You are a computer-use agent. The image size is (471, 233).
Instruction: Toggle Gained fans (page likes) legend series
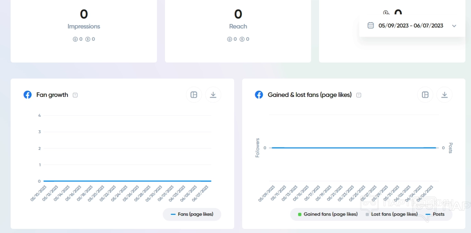328,214
